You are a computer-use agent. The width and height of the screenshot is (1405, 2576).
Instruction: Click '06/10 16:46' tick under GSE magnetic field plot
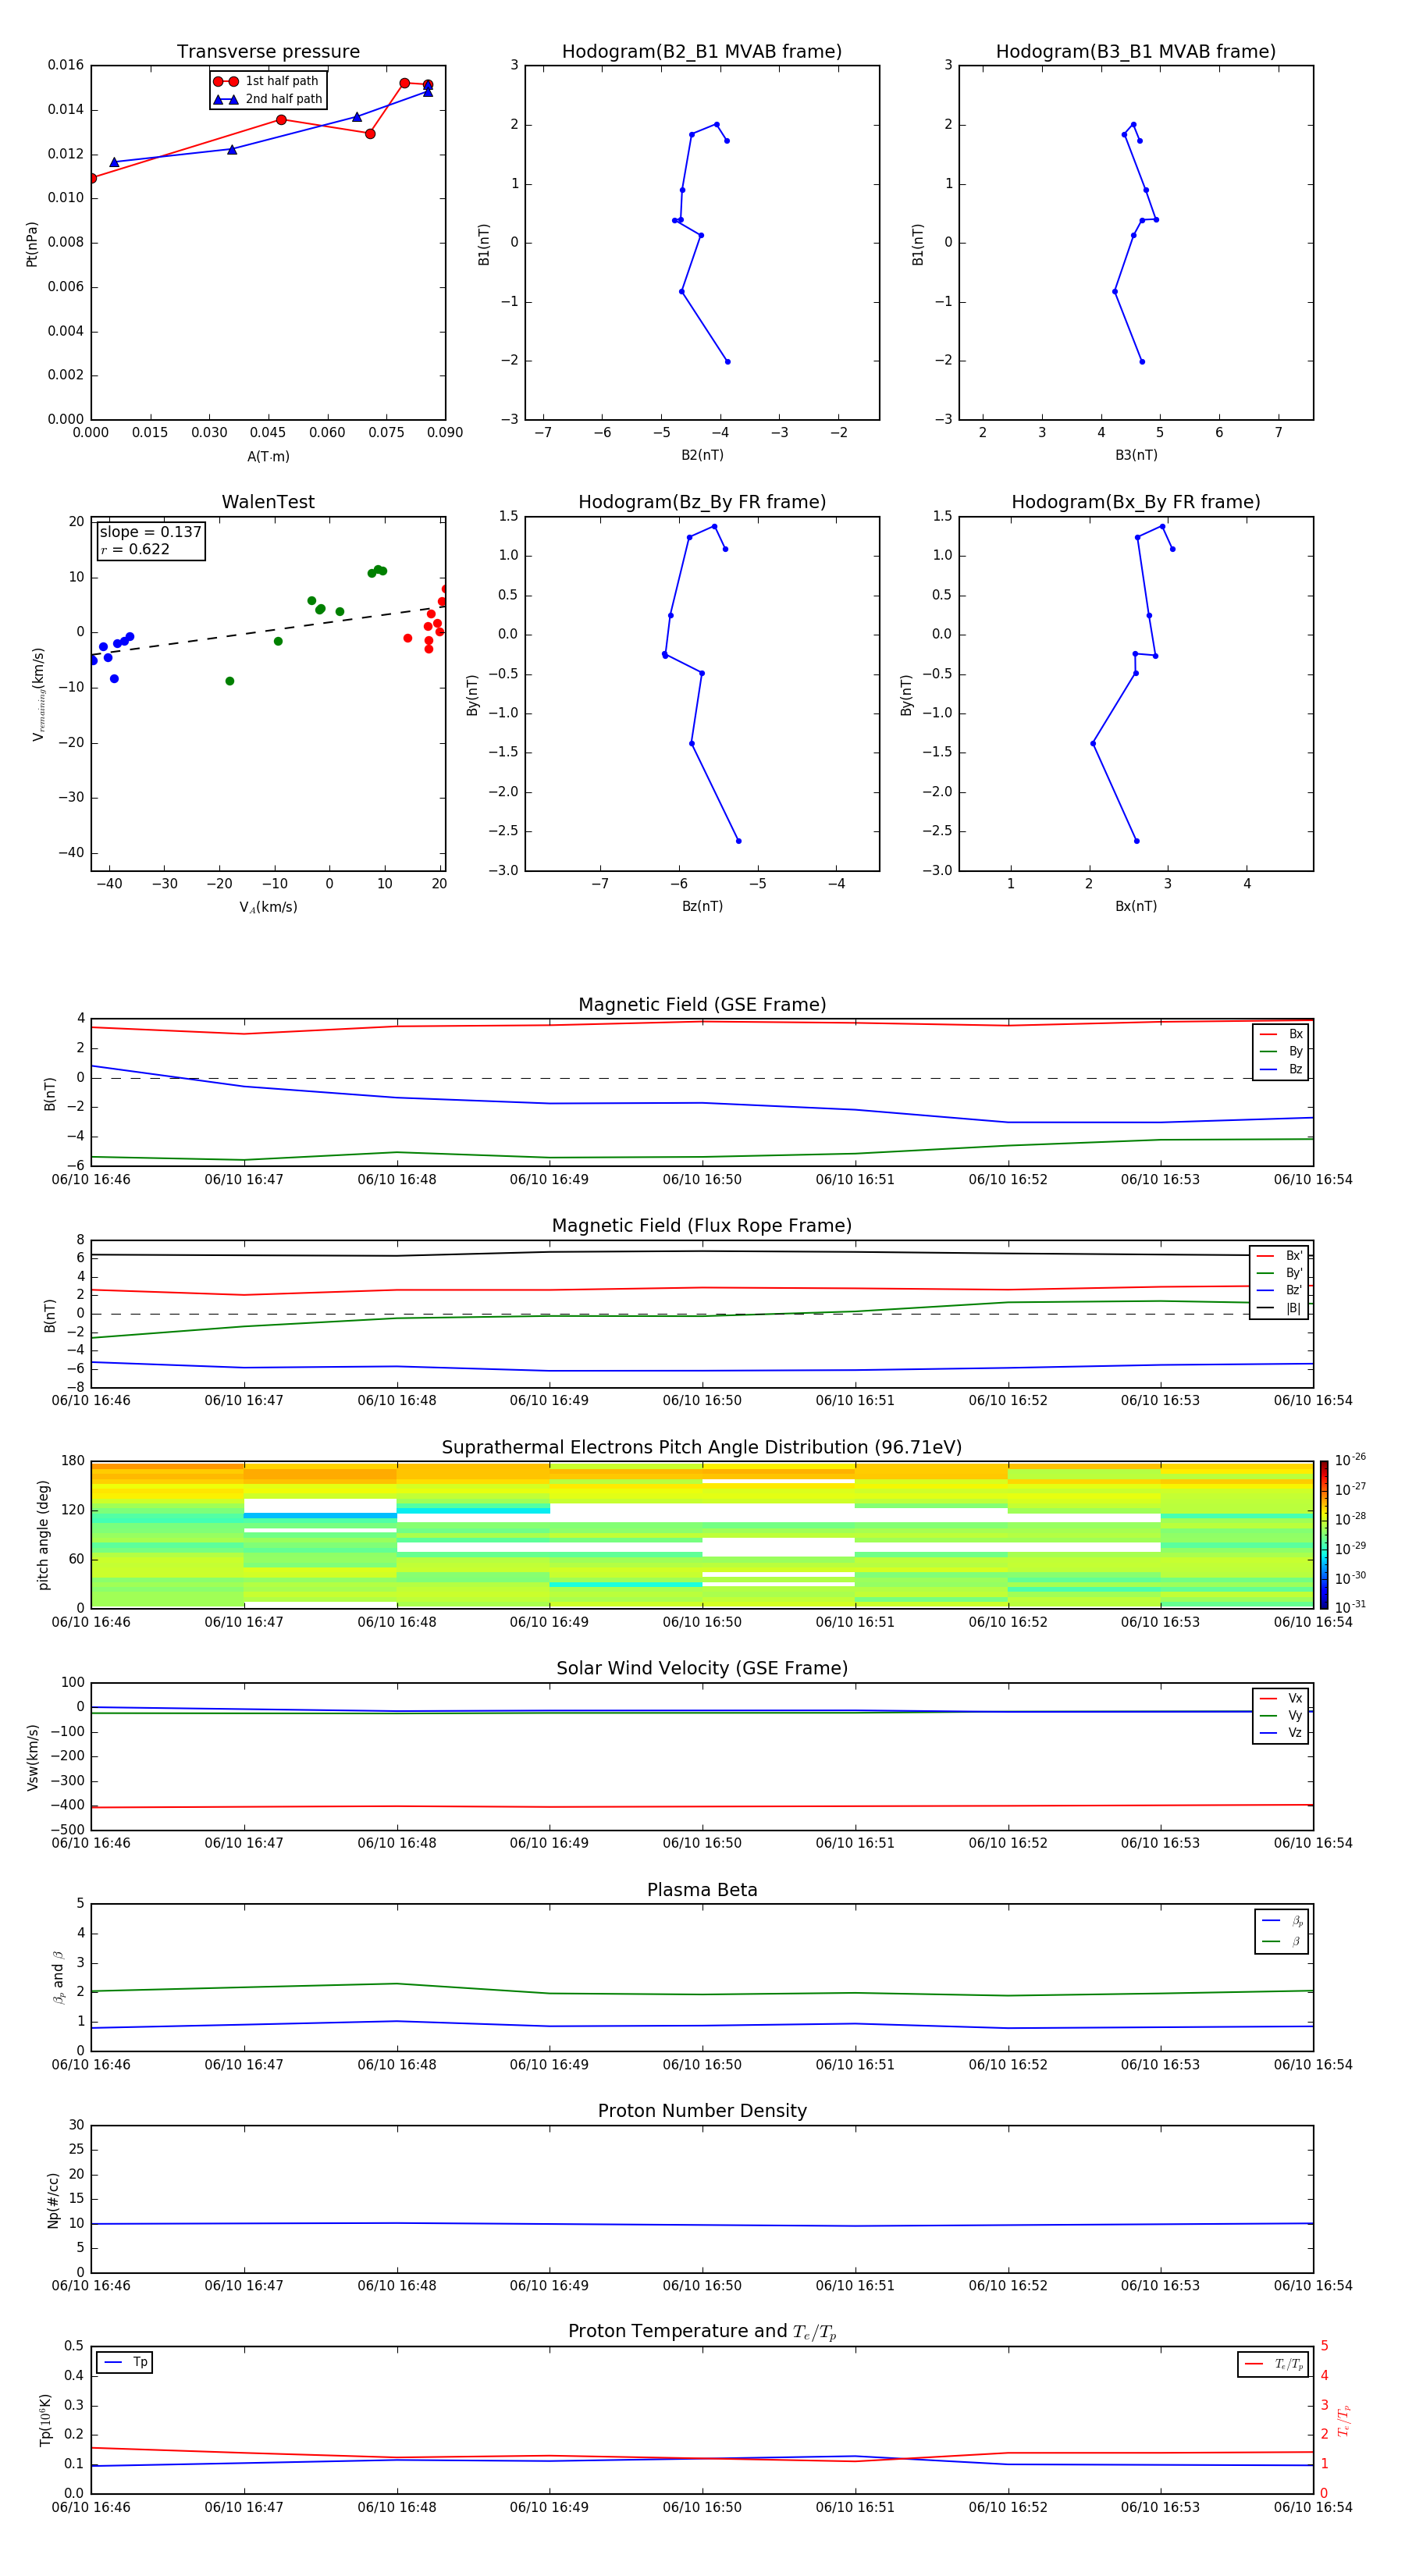point(91,1180)
